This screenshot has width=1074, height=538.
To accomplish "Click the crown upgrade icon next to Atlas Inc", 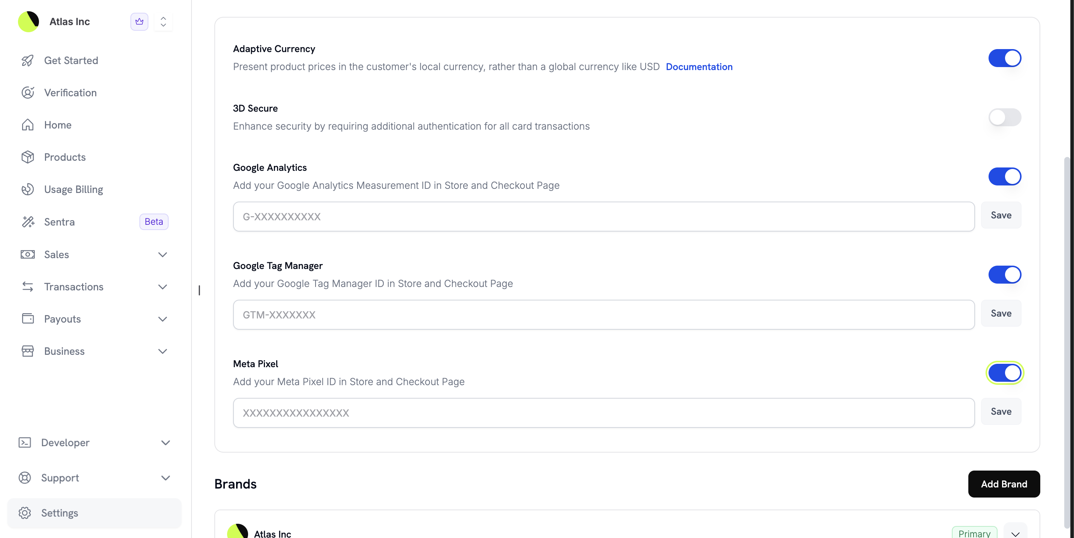I will click(x=139, y=22).
